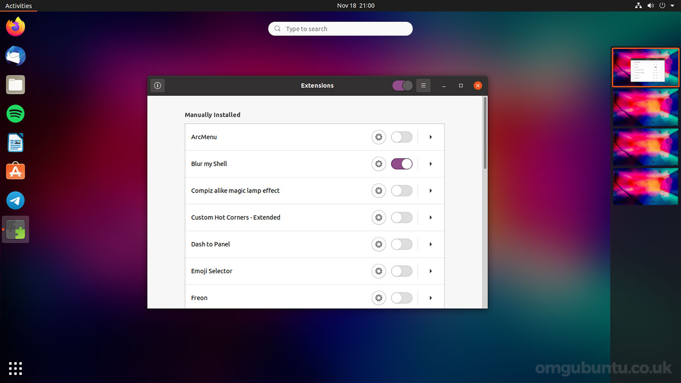681x383 pixels.
Task: Click 'Compiz alike magic lamp effect' name
Action: [235, 191]
